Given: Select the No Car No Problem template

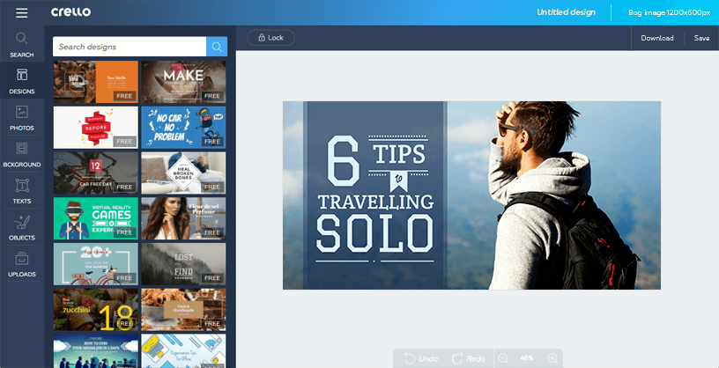Looking at the screenshot, I should [x=183, y=128].
